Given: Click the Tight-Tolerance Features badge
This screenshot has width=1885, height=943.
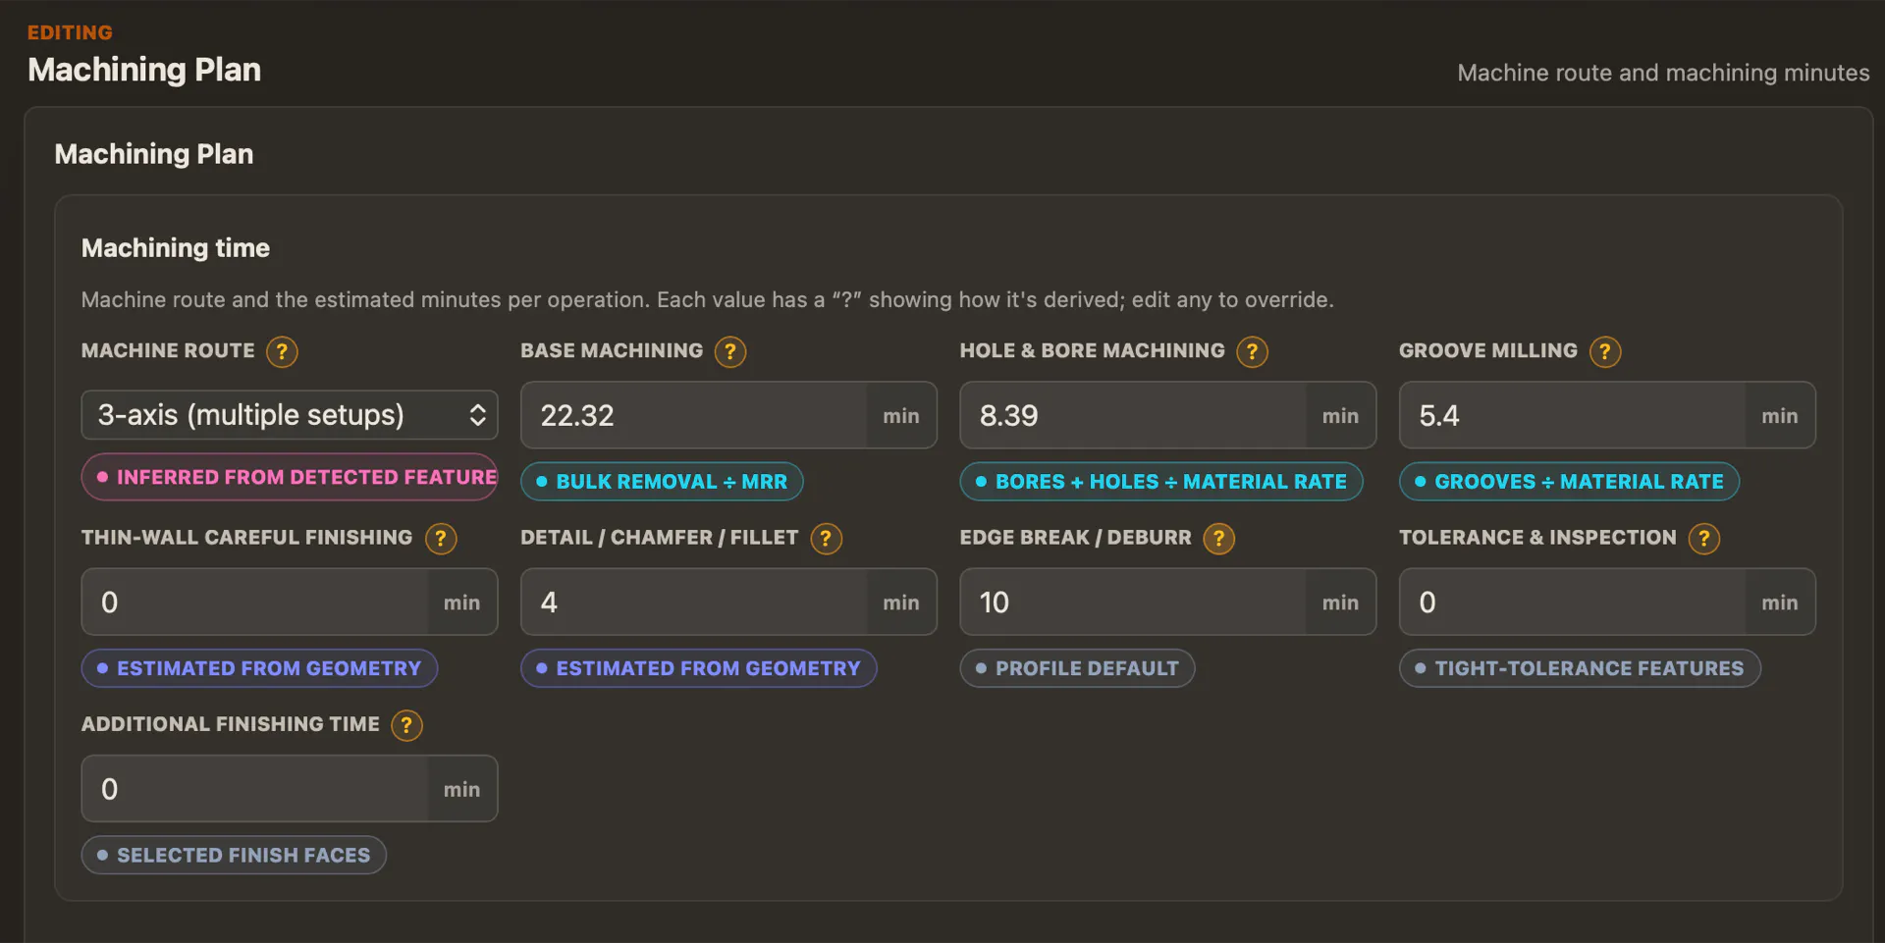Looking at the screenshot, I should point(1580,668).
